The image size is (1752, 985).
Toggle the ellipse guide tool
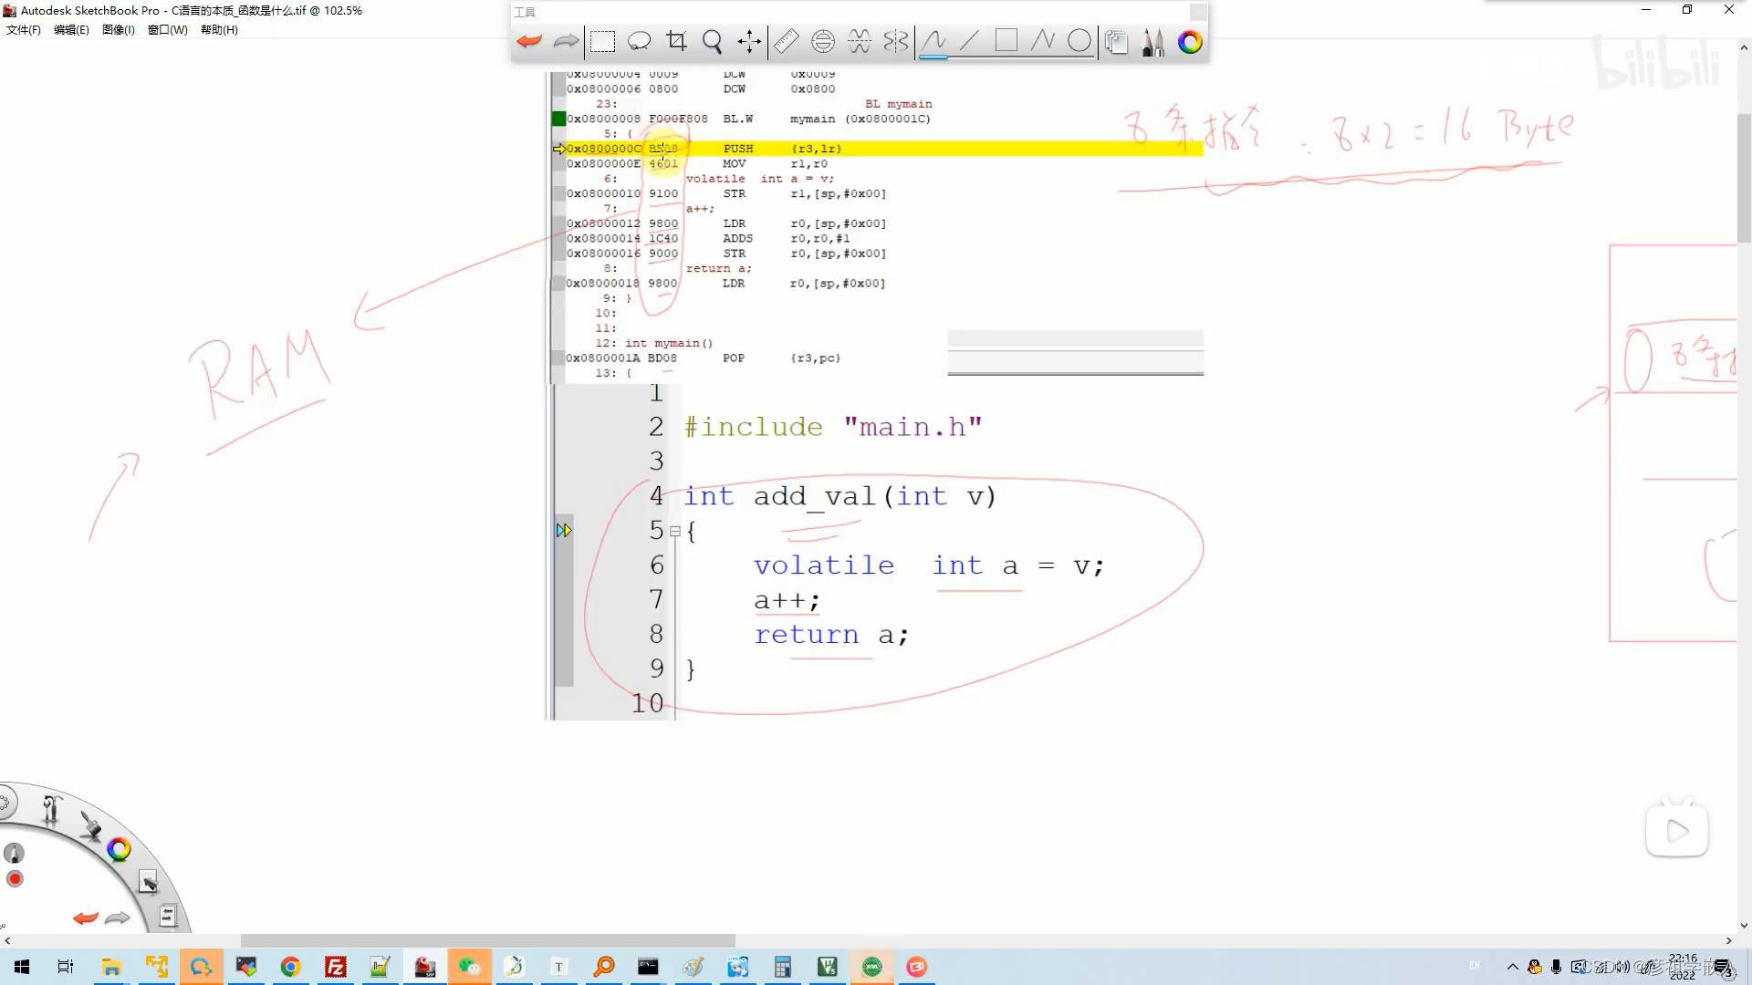pyautogui.click(x=822, y=41)
